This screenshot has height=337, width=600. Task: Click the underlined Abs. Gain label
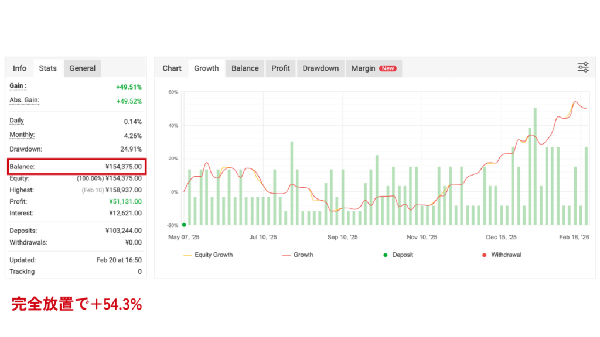(25, 100)
